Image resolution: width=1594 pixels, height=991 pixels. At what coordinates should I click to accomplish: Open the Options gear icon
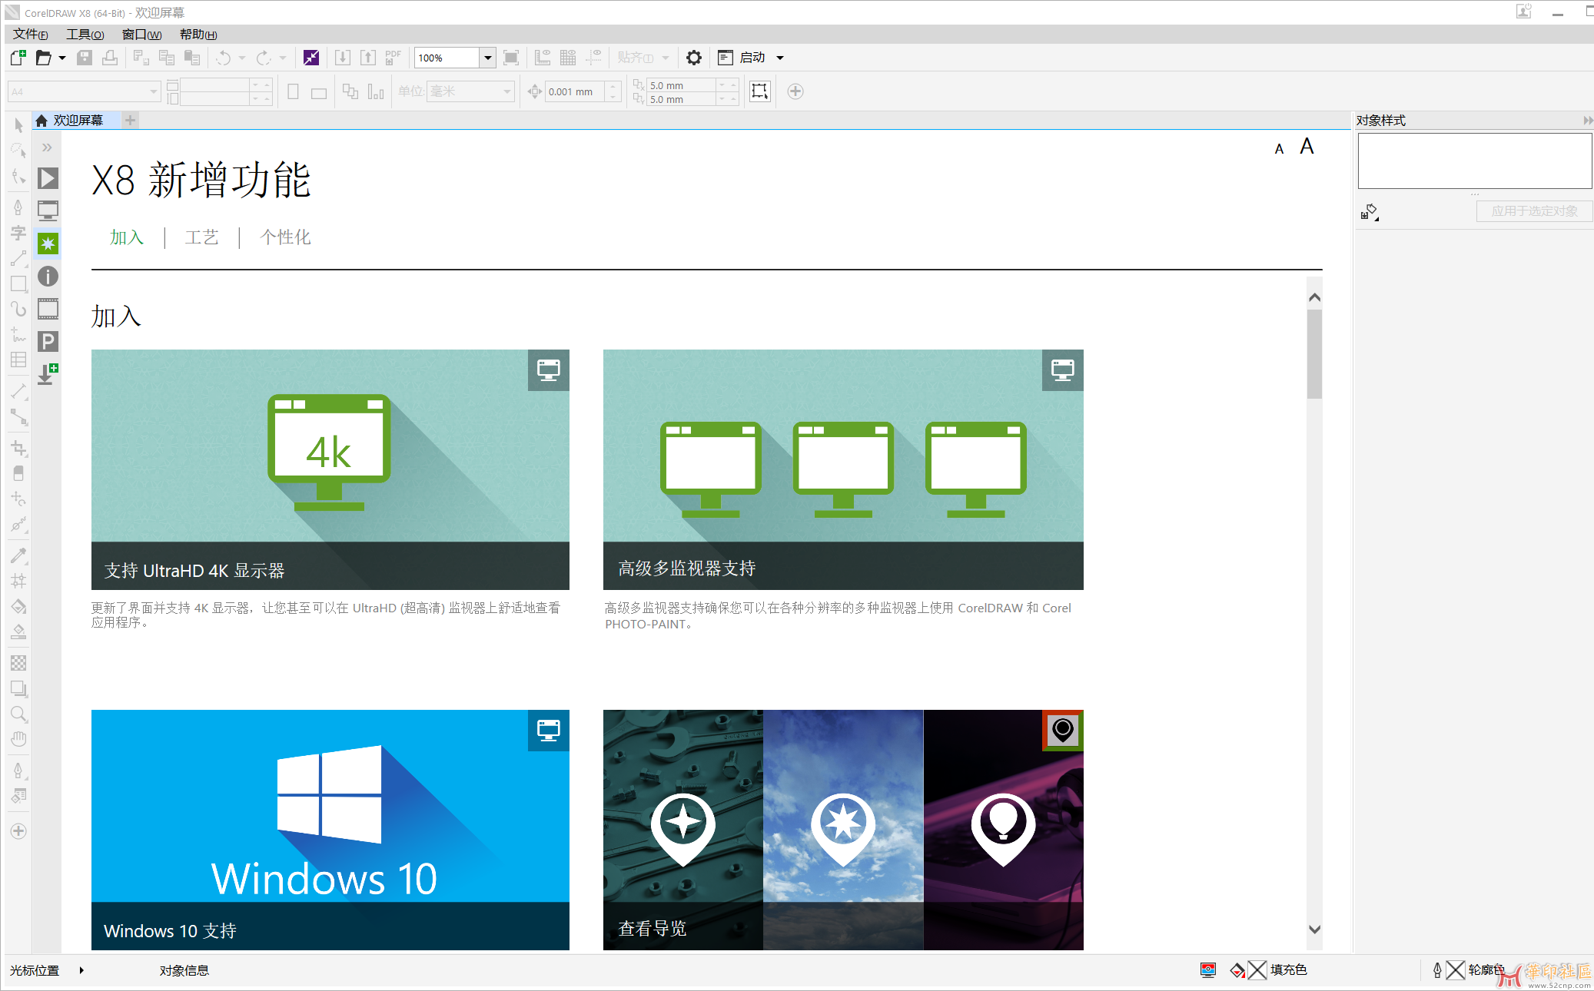tap(694, 58)
